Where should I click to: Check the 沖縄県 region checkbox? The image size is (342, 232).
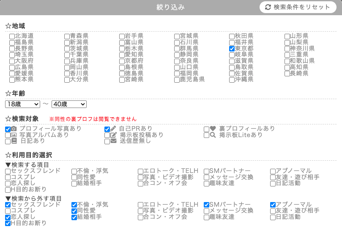pos(232,79)
